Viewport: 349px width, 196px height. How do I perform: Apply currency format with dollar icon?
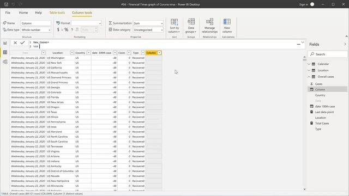[x=58, y=30]
